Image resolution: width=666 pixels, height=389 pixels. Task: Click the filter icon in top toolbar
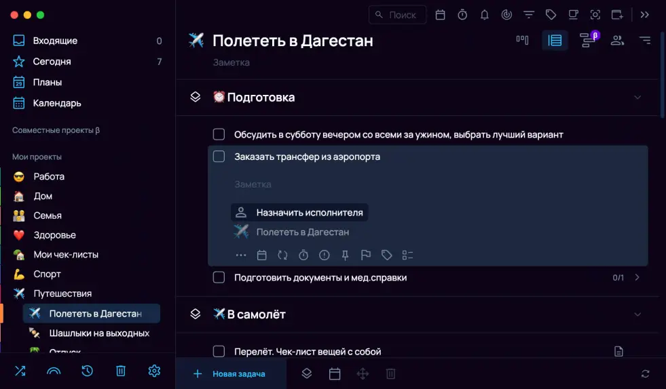(x=528, y=14)
